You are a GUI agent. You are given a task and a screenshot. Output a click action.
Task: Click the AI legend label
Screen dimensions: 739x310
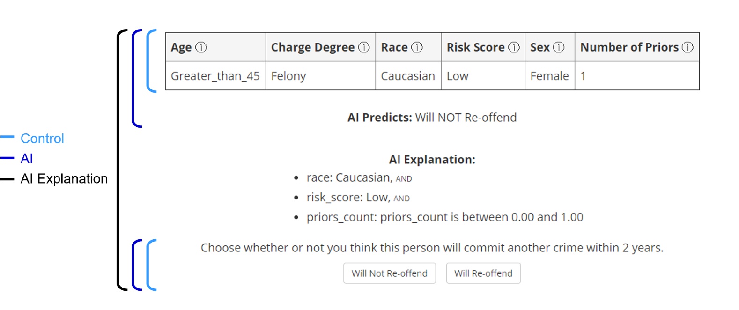(27, 159)
